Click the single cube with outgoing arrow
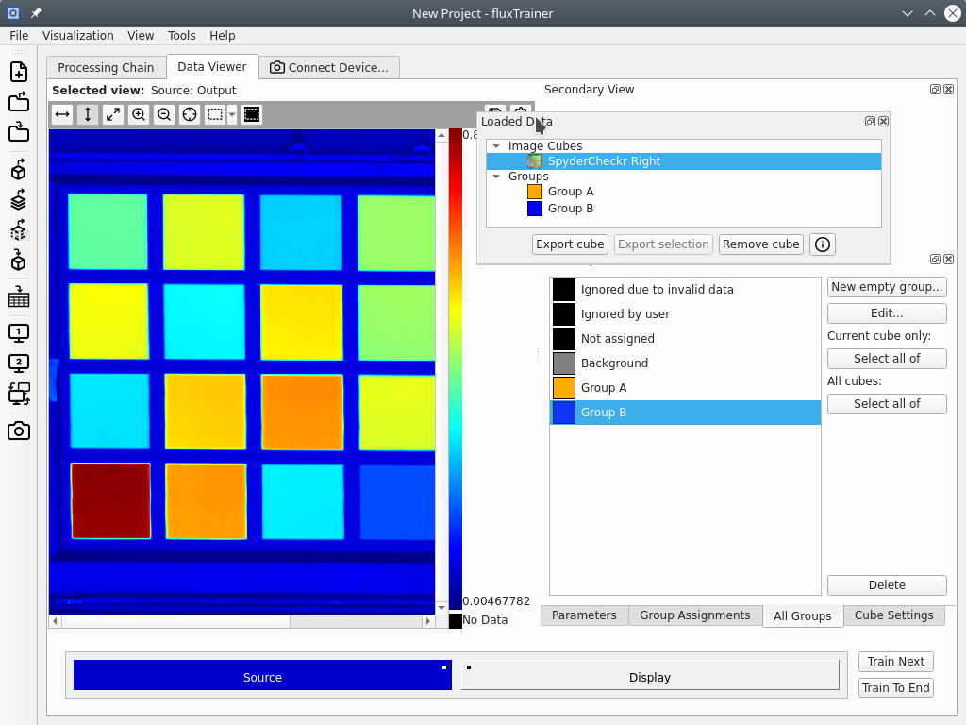966x725 pixels. pyautogui.click(x=19, y=170)
